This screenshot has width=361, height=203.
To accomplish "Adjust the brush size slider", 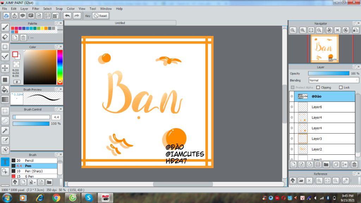I will (31, 117).
